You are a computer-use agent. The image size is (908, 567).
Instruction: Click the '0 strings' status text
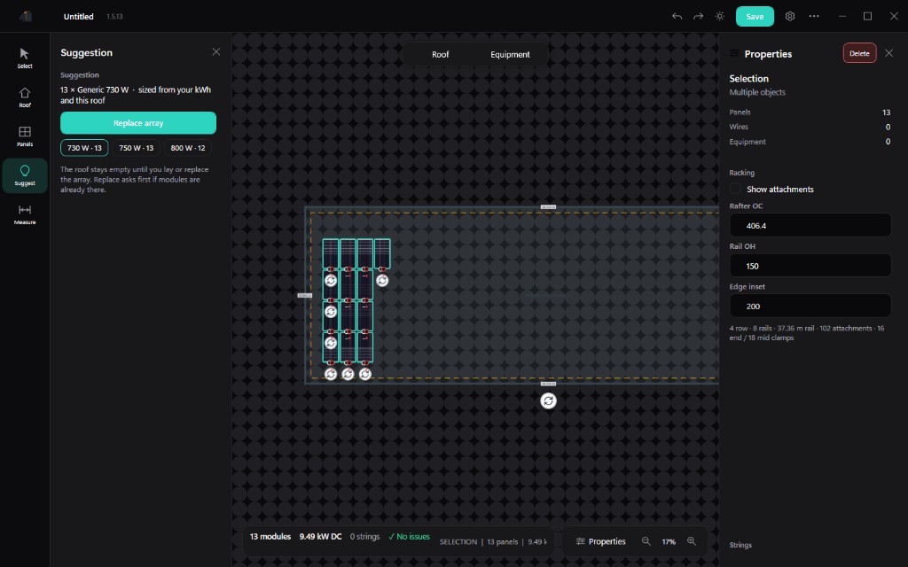[x=364, y=536]
